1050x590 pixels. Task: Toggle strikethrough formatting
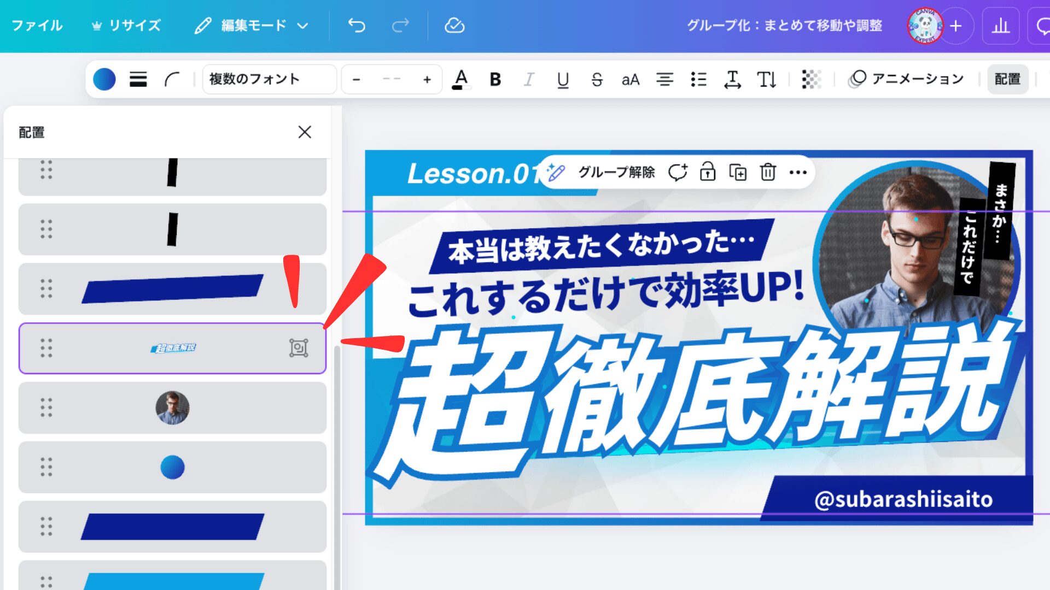(597, 79)
